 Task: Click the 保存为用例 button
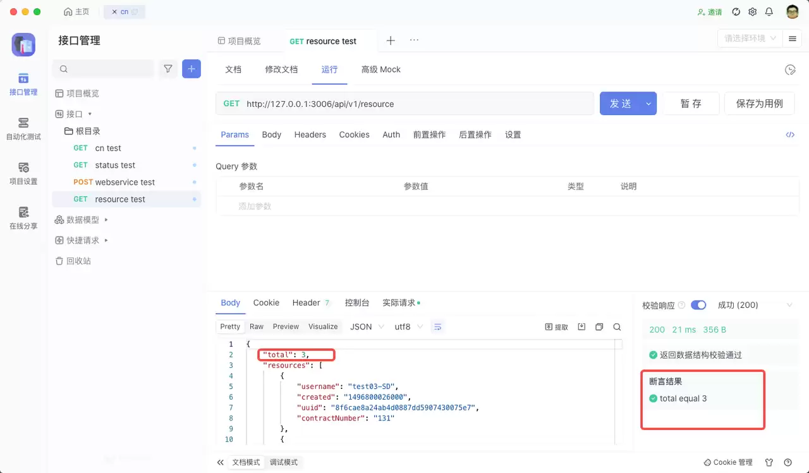(760, 104)
